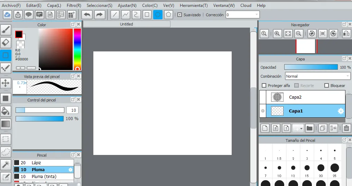Click the Undo arrow
The width and height of the screenshot is (352, 186).
point(87,15)
